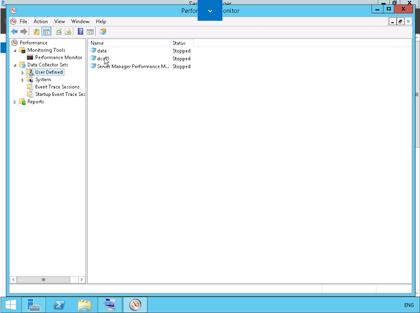Minimize the Performance Monitor main window

[377, 9]
